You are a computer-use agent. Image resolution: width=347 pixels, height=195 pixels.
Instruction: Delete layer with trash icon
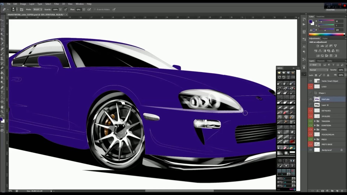coord(342,191)
